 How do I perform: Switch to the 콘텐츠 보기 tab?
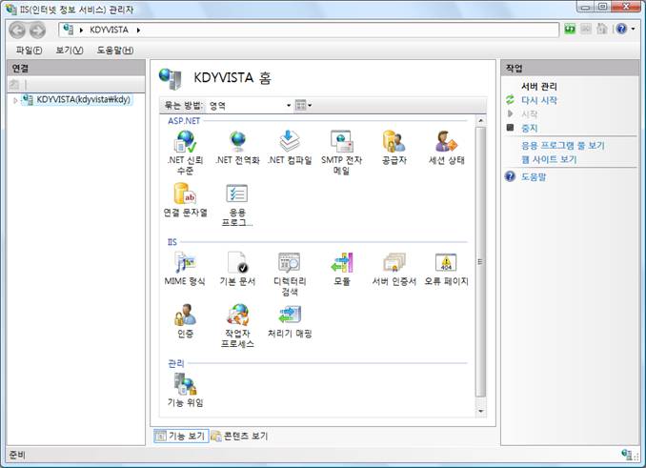tap(239, 436)
